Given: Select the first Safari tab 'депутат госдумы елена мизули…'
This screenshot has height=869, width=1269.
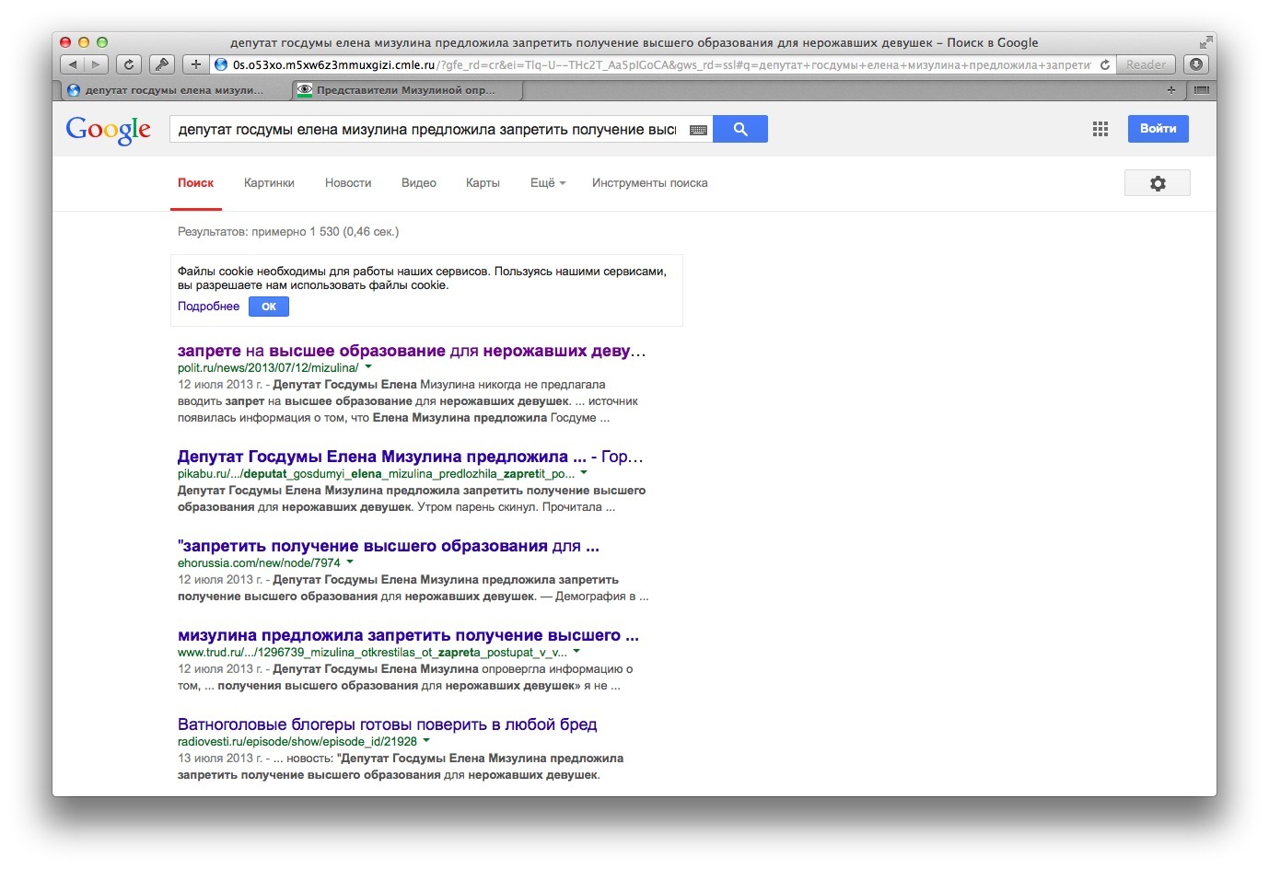Looking at the screenshot, I should (174, 90).
